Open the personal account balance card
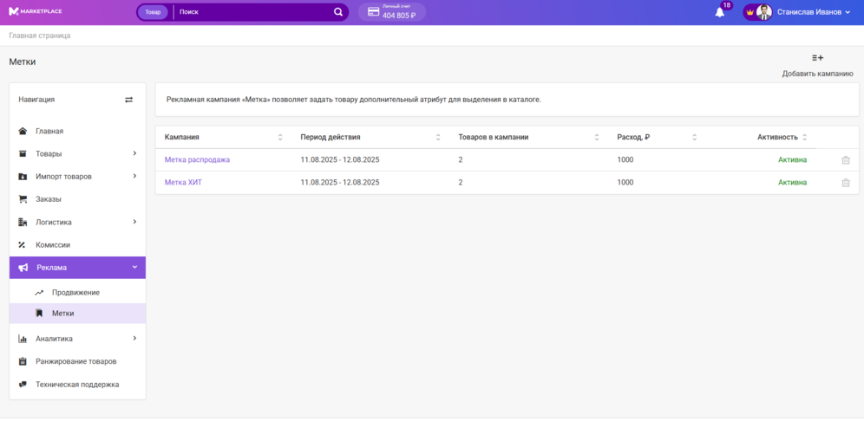Image resolution: width=864 pixels, height=421 pixels. (x=391, y=12)
